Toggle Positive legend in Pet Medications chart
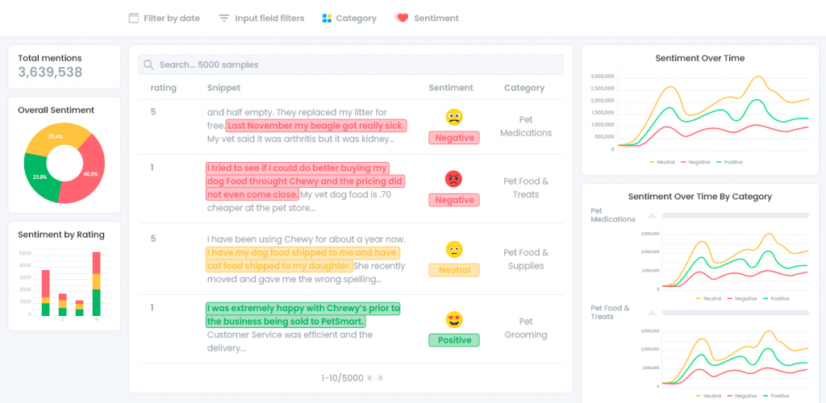 777,298
